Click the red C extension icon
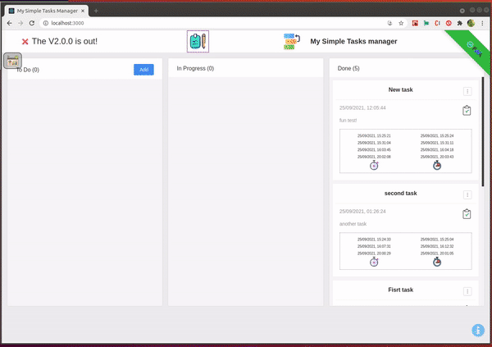Viewport: 492px width, 347px height. point(437,23)
